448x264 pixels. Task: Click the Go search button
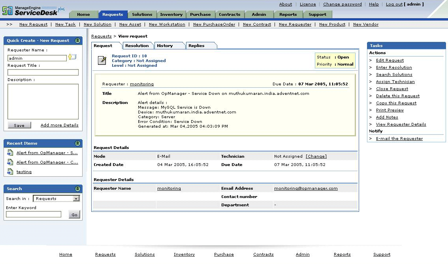tap(74, 215)
